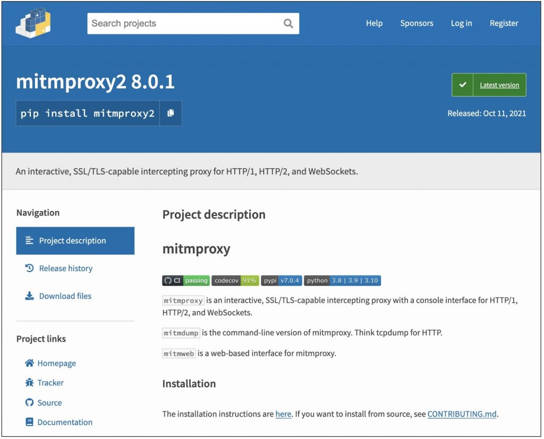This screenshot has width=544, height=439.
Task: Click the PyPI cubes logo
Action: tap(33, 23)
